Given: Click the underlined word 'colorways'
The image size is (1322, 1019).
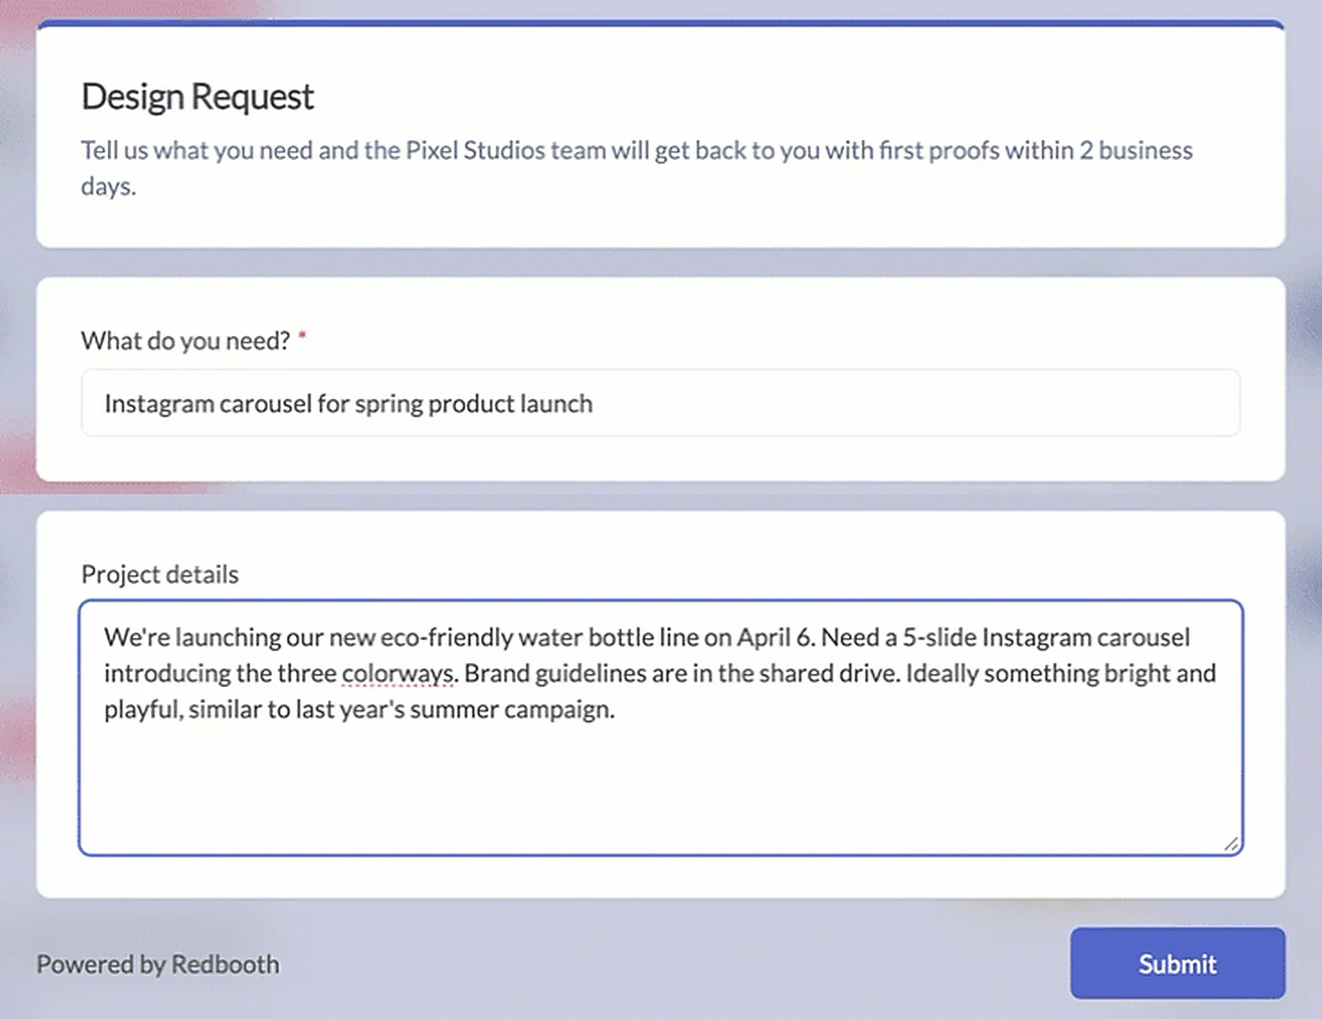Looking at the screenshot, I should point(398,673).
